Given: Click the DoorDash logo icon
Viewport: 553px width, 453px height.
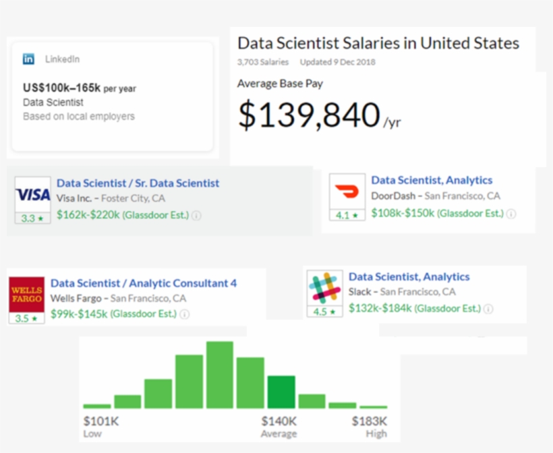Looking at the screenshot, I should [346, 192].
